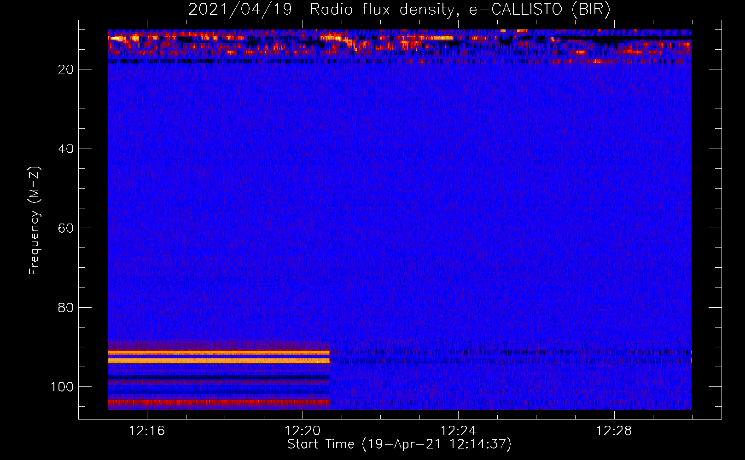Click the 100 MHz frequency tick label
Screen dimensions: 745x460
coord(62,387)
